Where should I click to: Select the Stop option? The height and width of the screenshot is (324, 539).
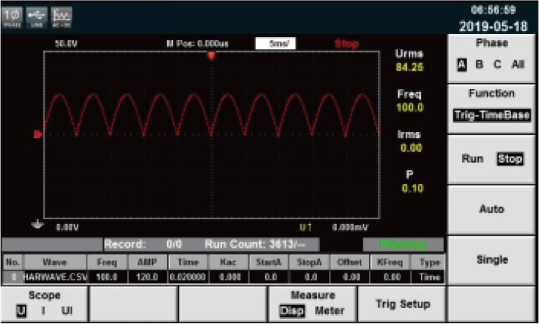click(x=510, y=159)
